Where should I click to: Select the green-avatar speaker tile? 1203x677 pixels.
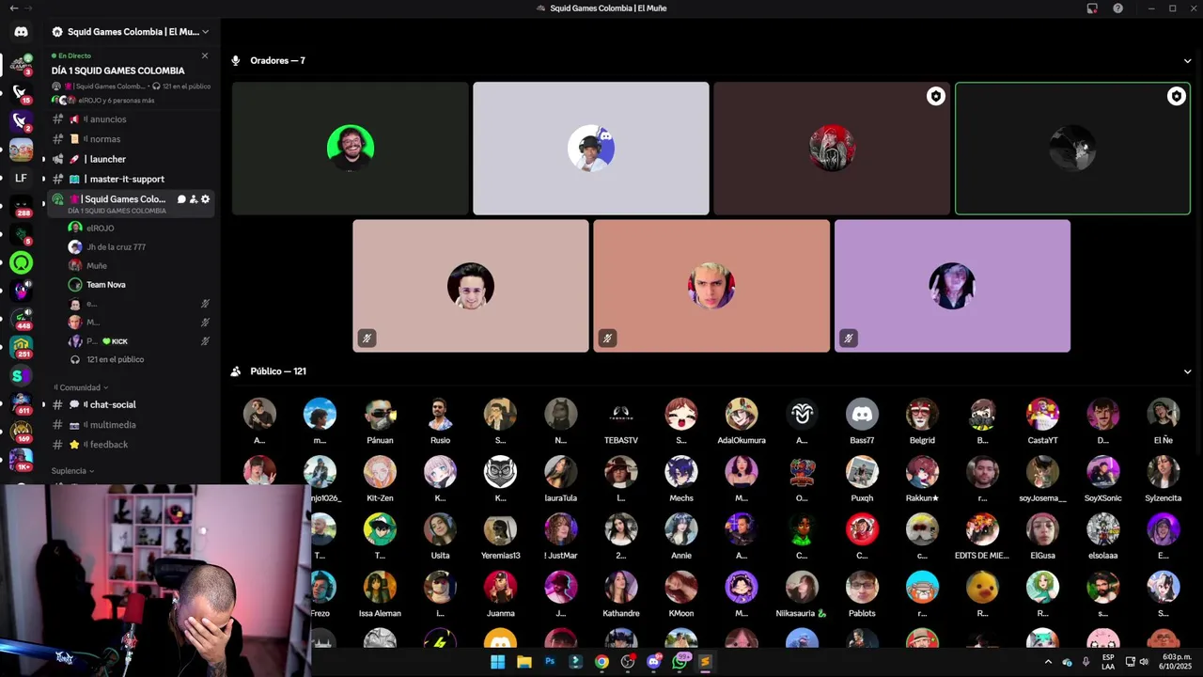(351, 149)
